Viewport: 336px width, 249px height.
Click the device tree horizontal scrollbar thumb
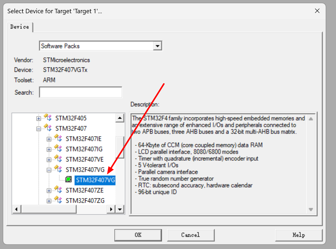(x=49, y=210)
